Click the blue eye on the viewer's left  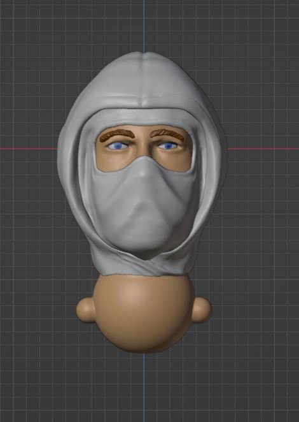pos(118,146)
